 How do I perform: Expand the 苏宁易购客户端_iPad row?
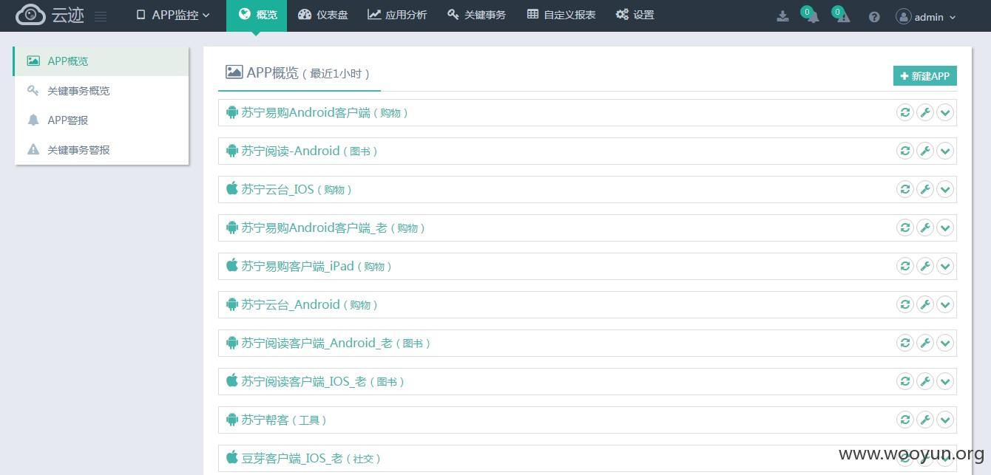944,266
